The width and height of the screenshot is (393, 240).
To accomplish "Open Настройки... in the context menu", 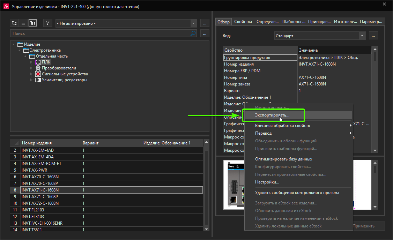I will point(267,182).
